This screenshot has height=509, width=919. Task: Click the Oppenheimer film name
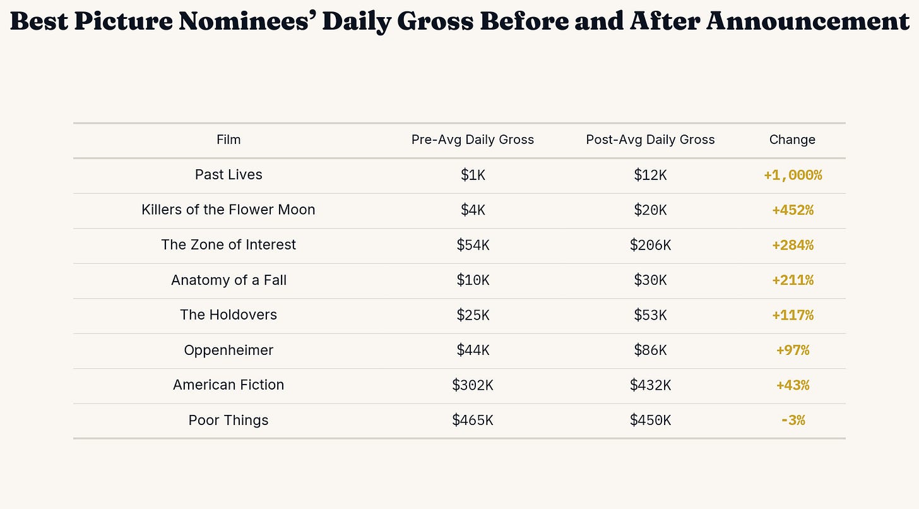228,350
